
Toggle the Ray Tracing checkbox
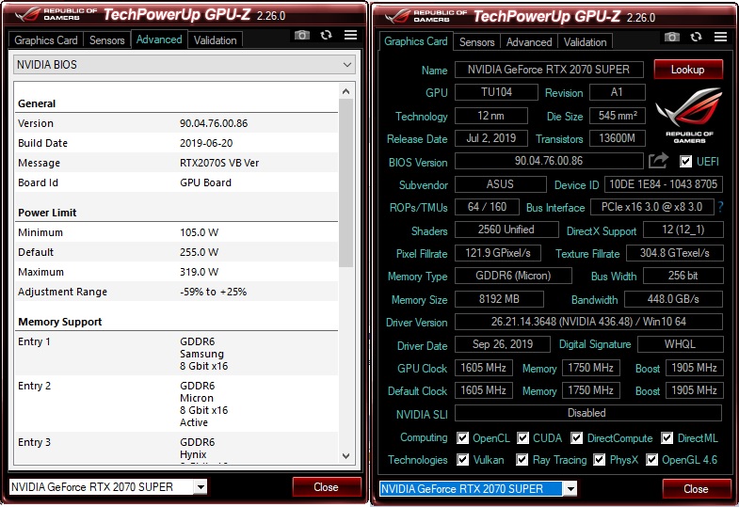pos(522,459)
